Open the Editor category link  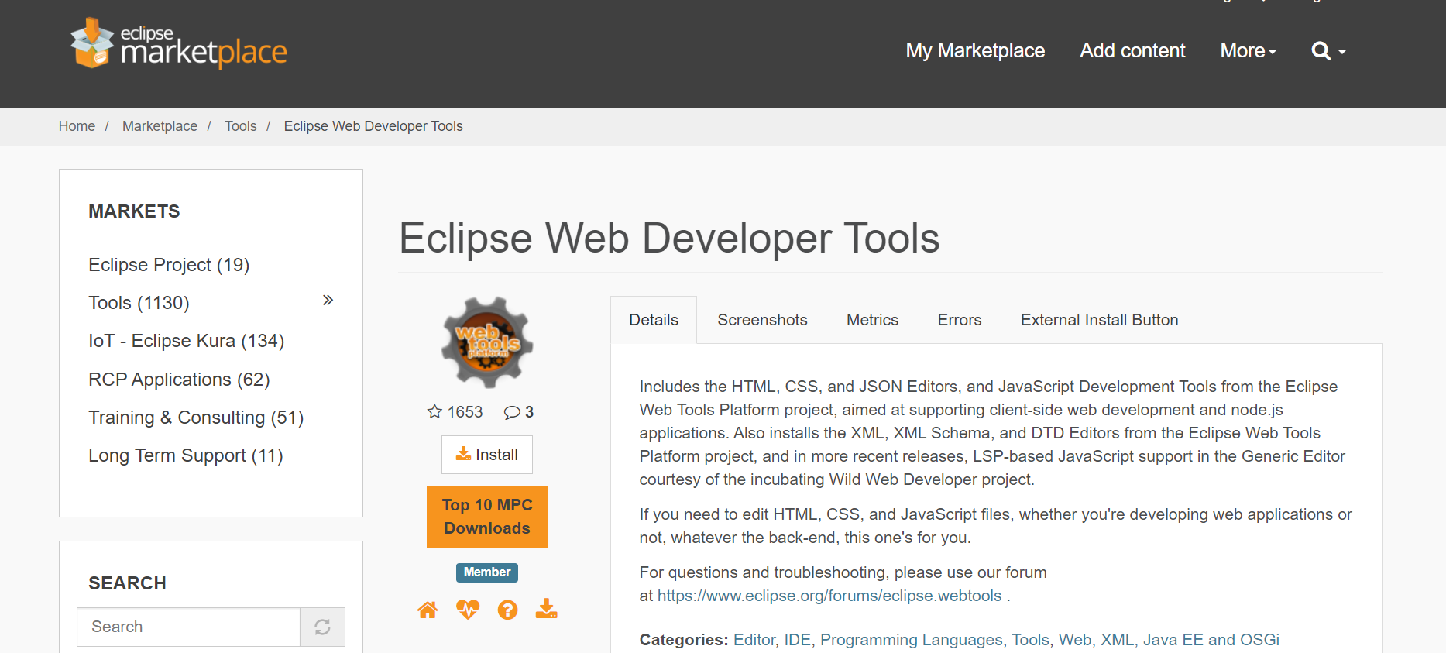754,640
